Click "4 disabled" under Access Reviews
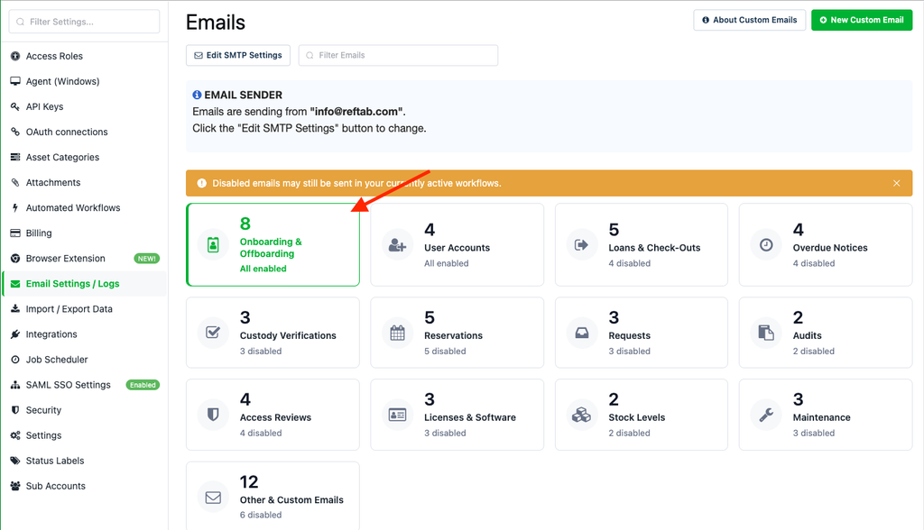Screen dimensions: 924x530 261,434
